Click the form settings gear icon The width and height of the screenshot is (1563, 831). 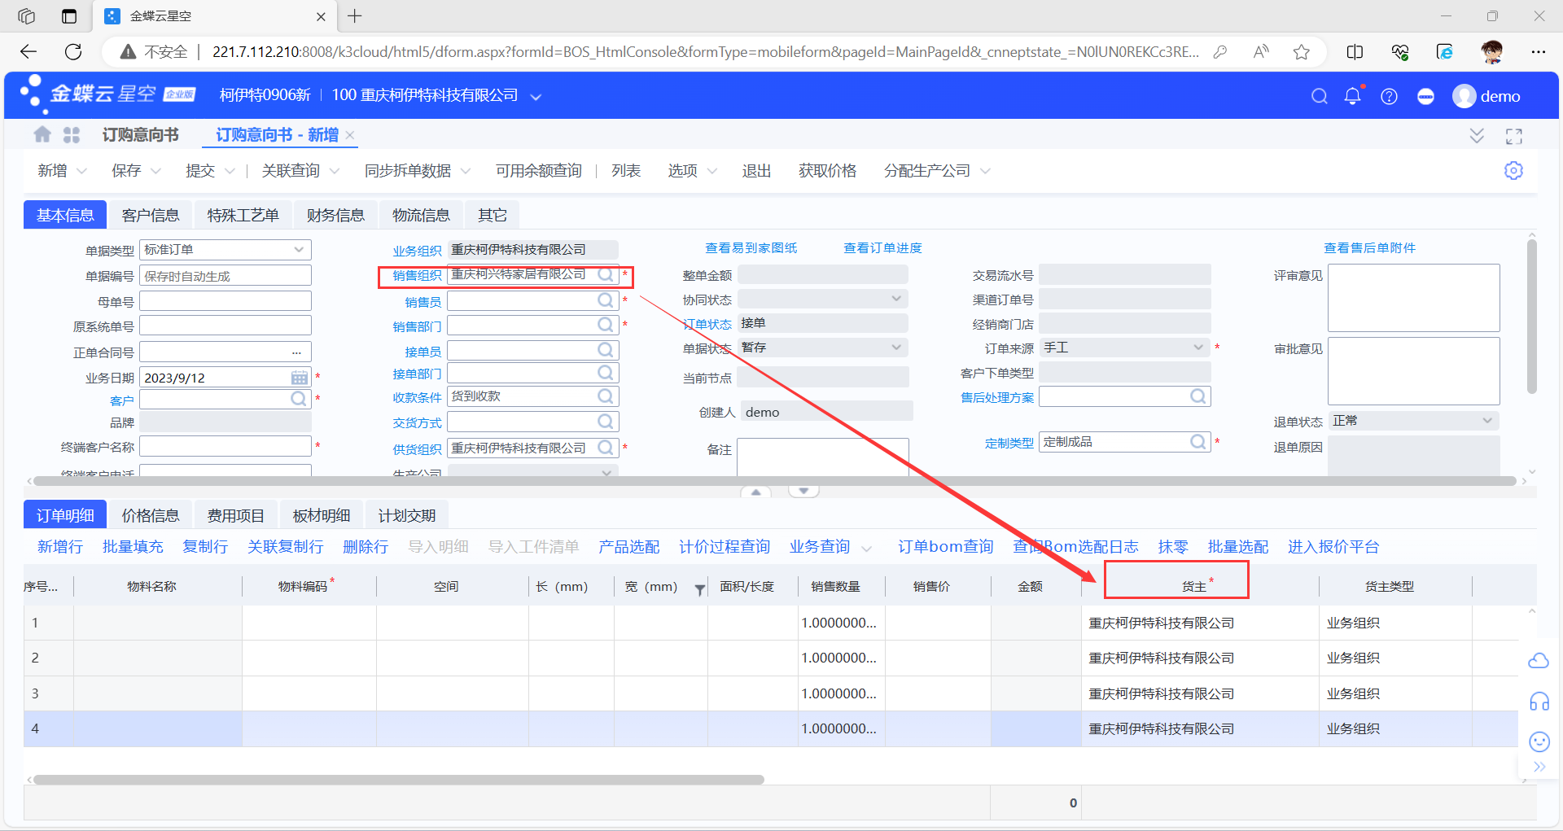(x=1513, y=171)
